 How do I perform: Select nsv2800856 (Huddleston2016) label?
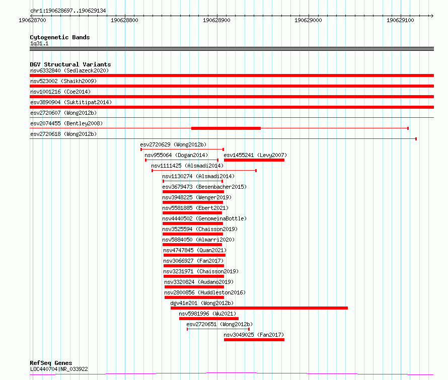pyautogui.click(x=205, y=292)
